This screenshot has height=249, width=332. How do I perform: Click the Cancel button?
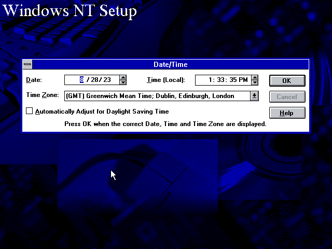pos(287,97)
